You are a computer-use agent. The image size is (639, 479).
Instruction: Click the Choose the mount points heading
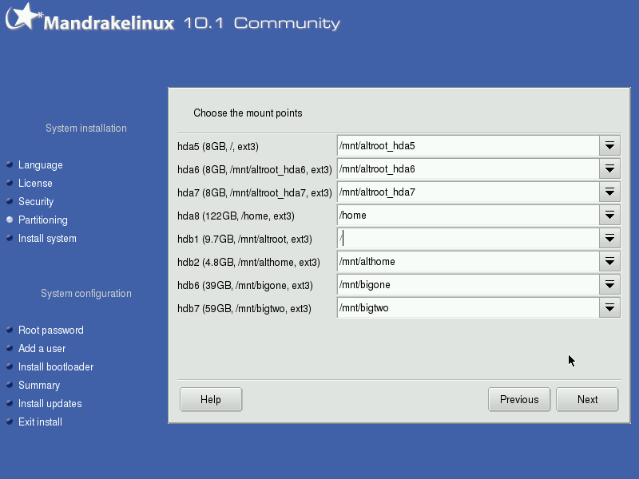tap(248, 113)
